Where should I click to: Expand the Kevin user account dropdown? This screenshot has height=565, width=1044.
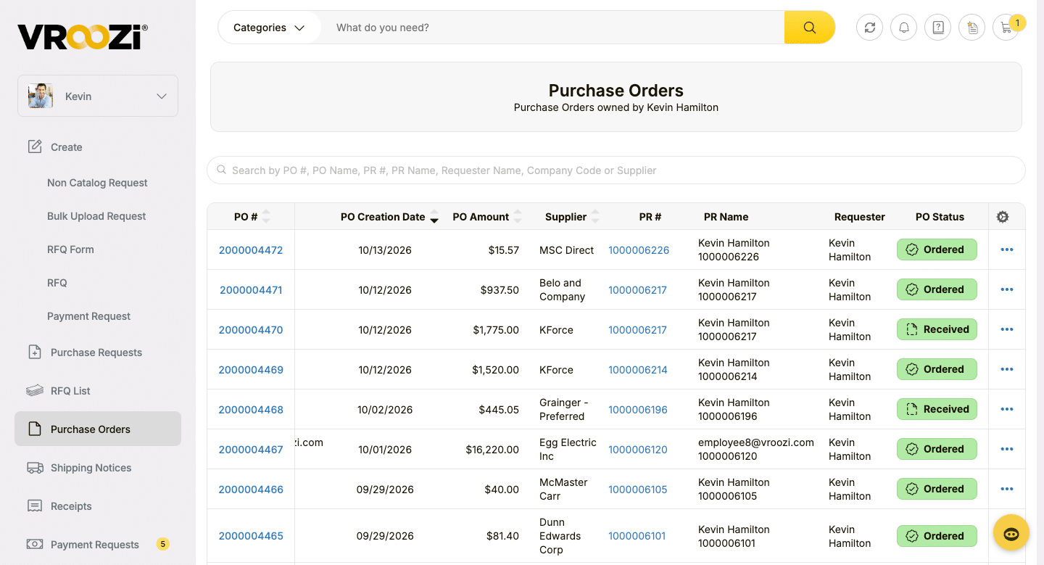click(98, 96)
